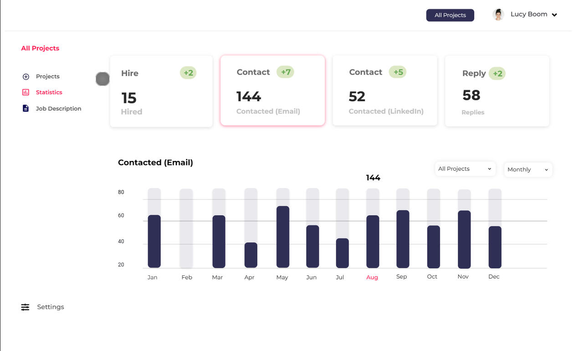Click the May bar in the chart
Viewport: 574px width, 351px height.
283,237
